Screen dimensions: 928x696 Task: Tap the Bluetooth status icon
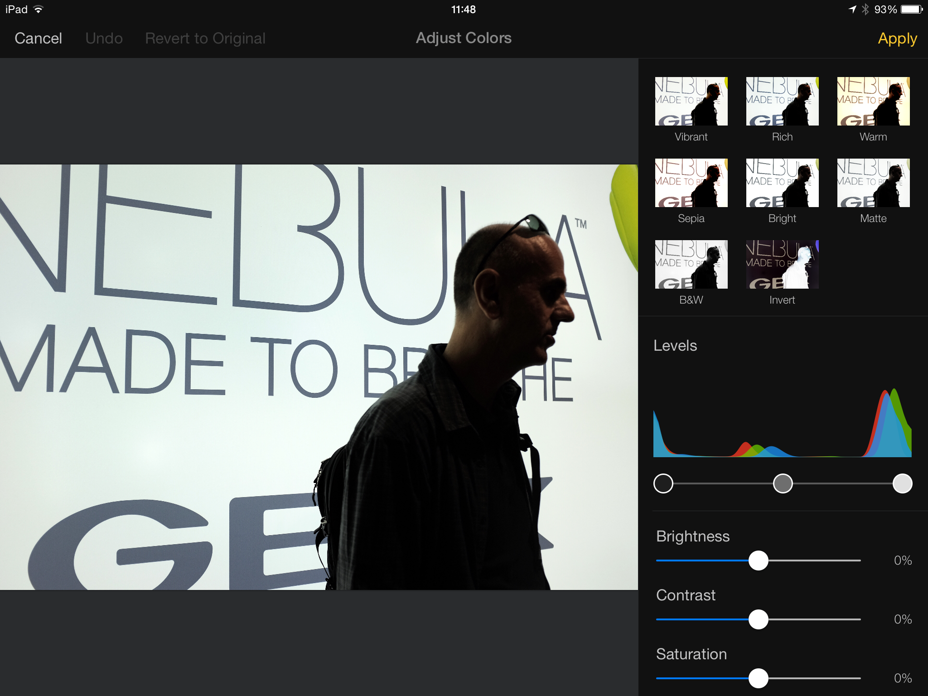pos(865,10)
